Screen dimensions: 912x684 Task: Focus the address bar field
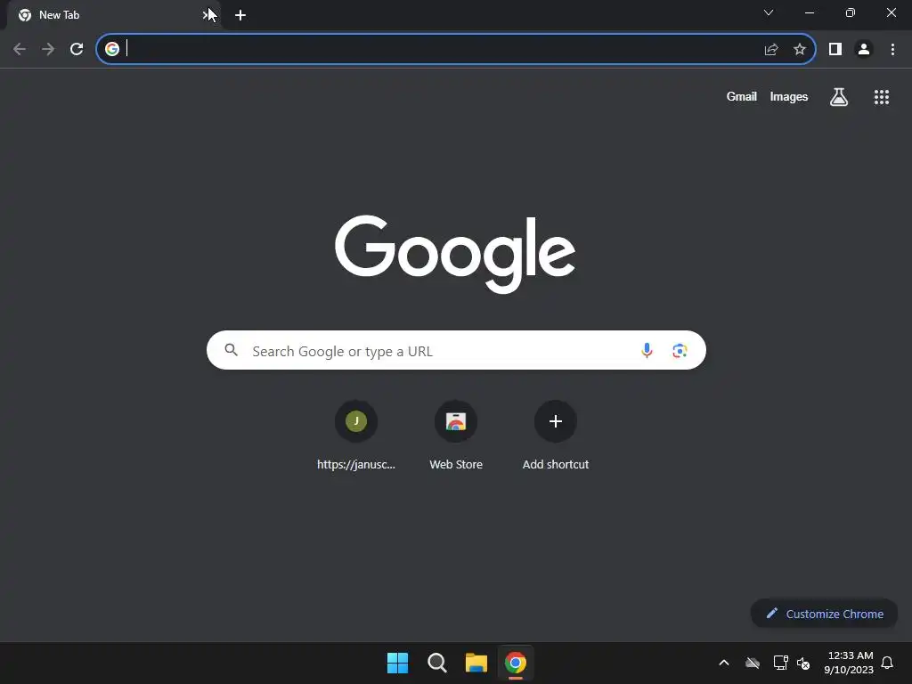click(455, 50)
